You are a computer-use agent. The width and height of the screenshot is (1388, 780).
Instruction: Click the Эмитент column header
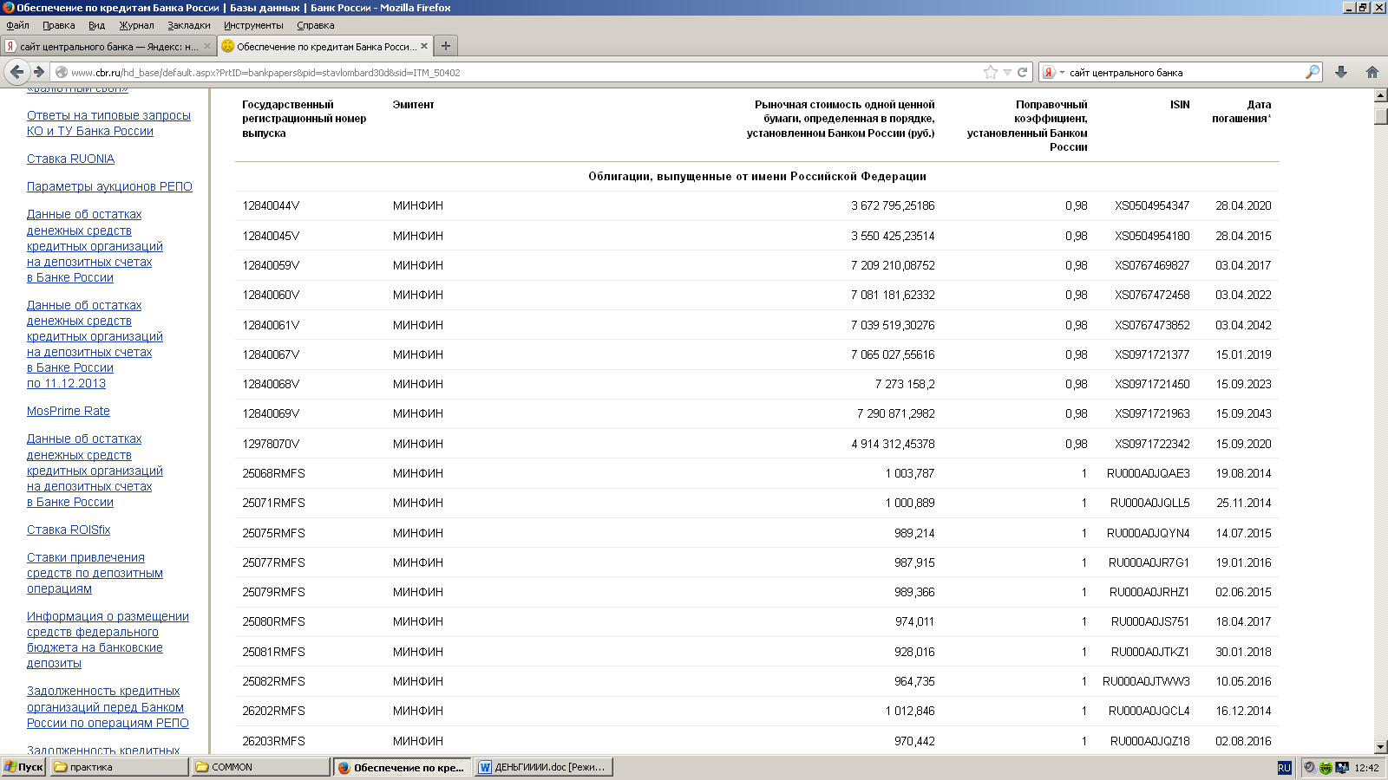click(413, 104)
